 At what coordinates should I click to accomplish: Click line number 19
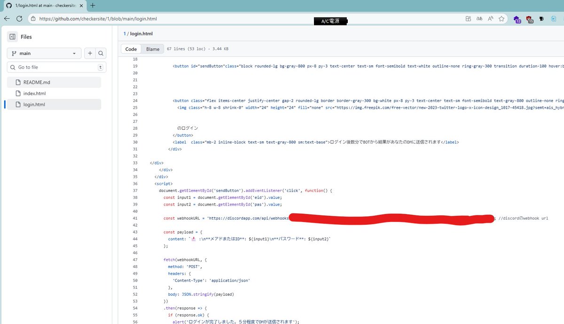135,66
